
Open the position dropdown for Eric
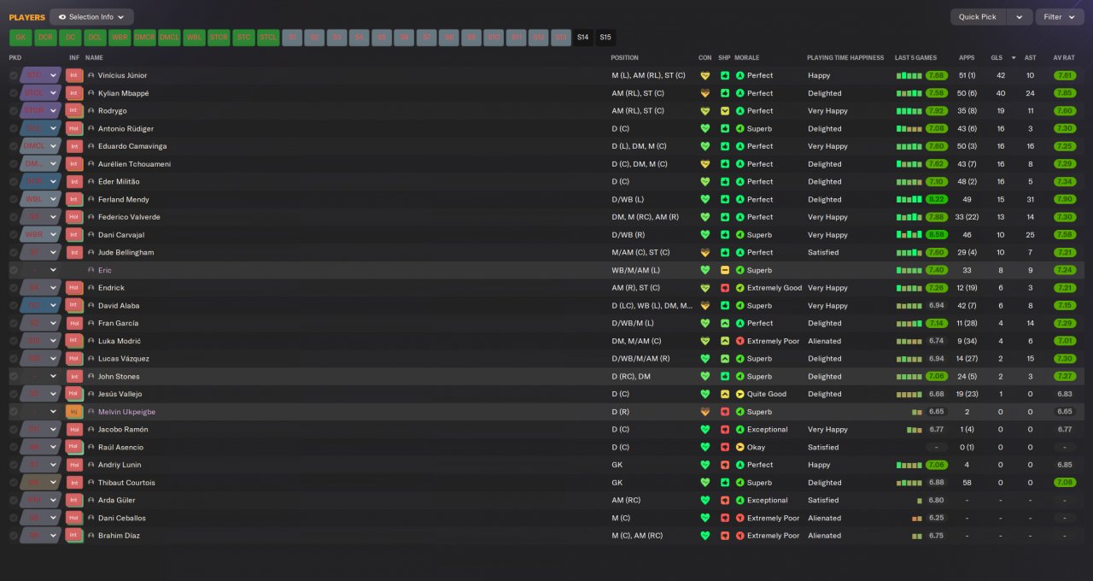54,270
